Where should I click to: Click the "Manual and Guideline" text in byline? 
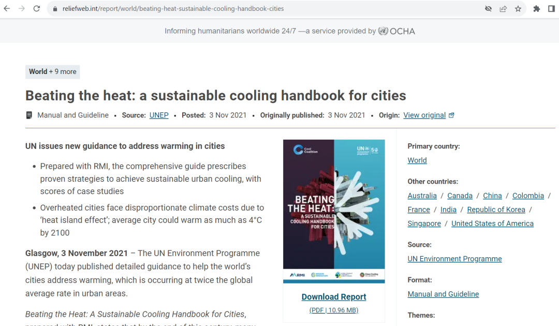(x=73, y=115)
